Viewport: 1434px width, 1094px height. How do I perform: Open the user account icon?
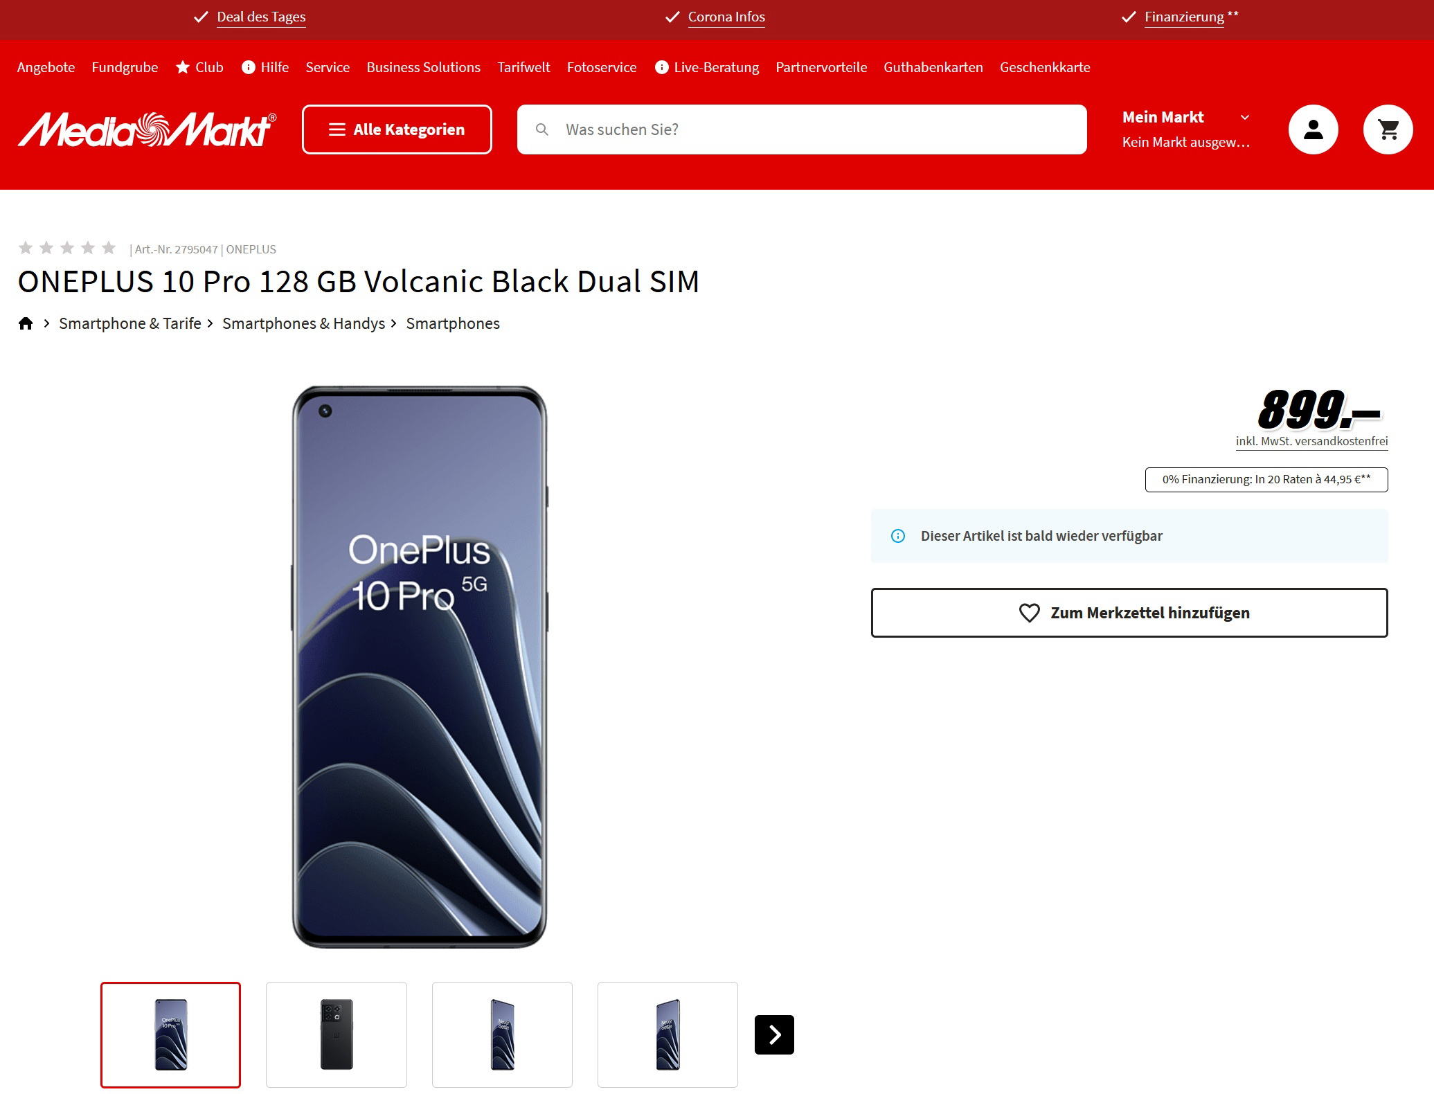pos(1313,129)
